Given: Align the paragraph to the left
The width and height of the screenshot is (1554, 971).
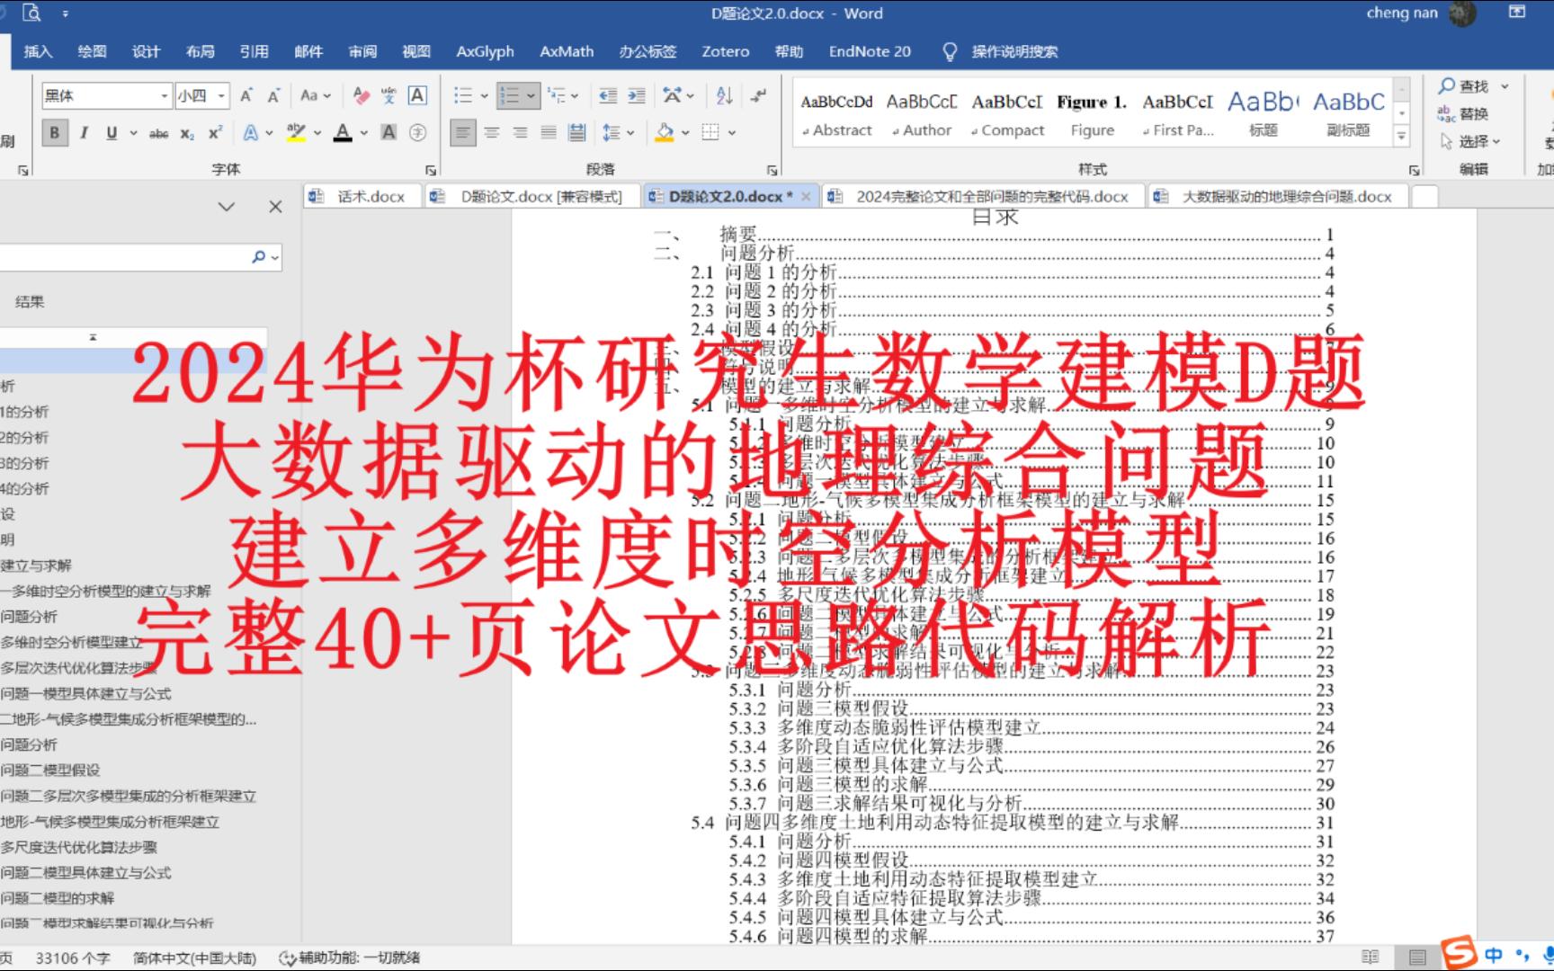Looking at the screenshot, I should pos(462,133).
